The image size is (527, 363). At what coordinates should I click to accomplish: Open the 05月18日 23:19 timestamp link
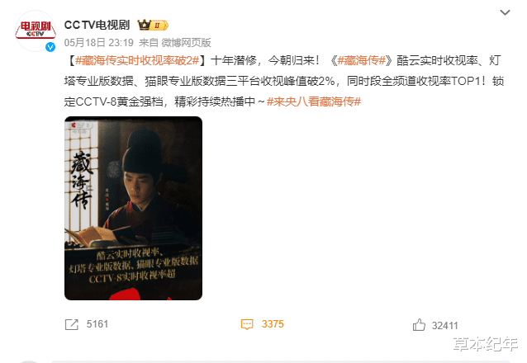(x=99, y=43)
